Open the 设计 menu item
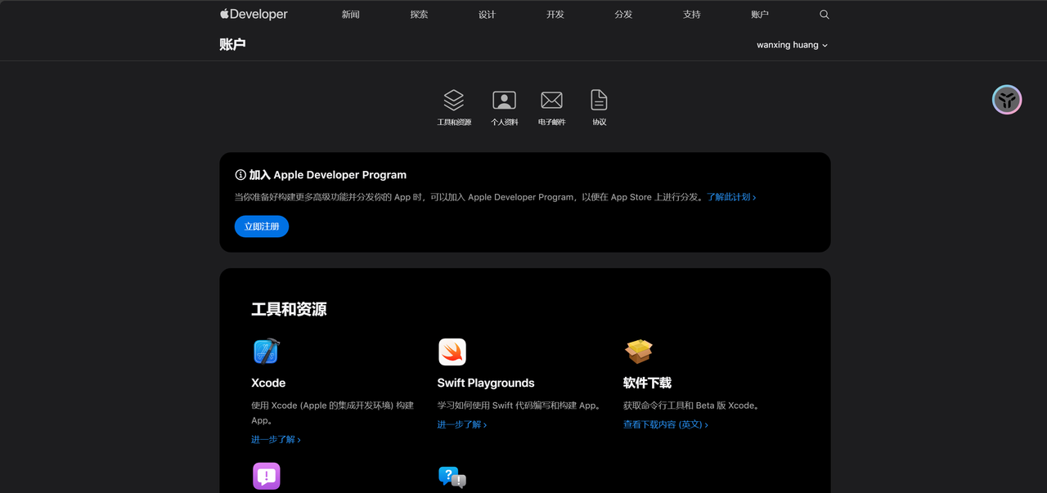This screenshot has height=493, width=1047. pyautogui.click(x=487, y=15)
